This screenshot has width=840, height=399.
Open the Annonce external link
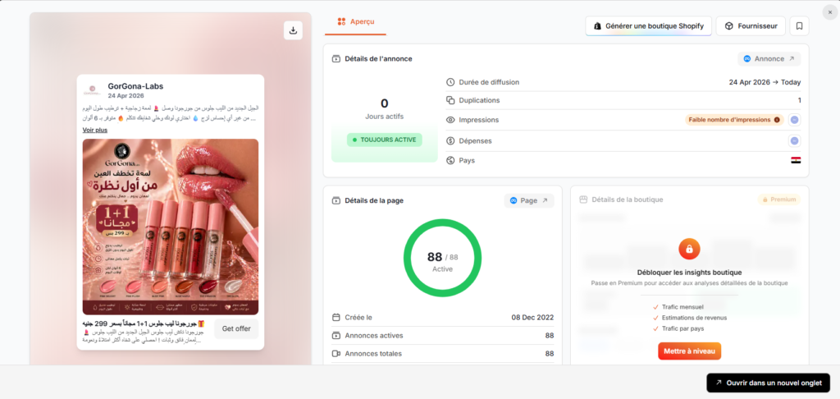point(769,59)
